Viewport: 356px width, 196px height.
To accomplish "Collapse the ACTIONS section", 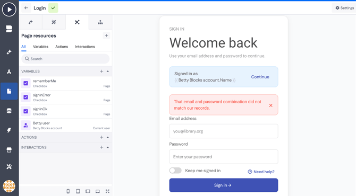I will (x=108, y=137).
